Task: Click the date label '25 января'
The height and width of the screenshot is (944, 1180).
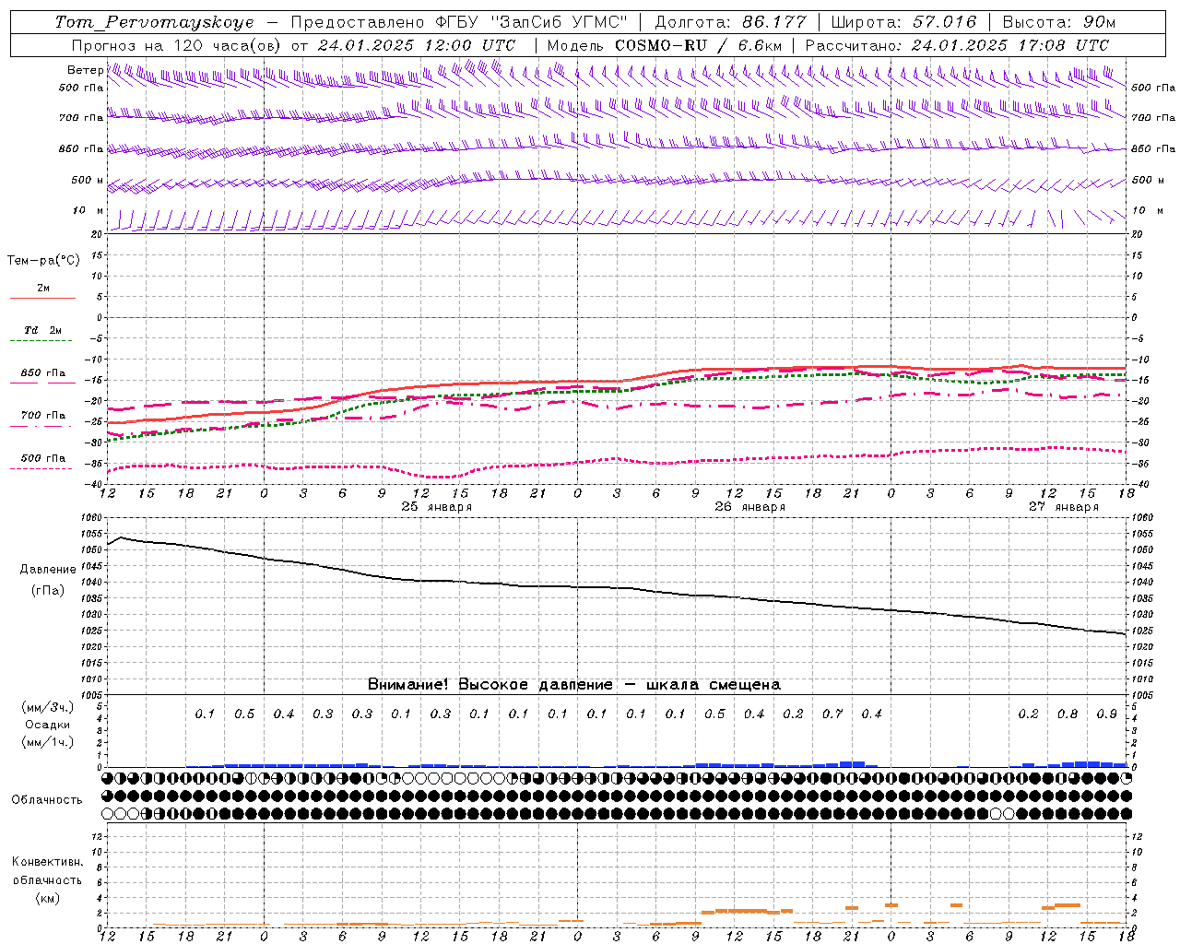Action: (436, 507)
